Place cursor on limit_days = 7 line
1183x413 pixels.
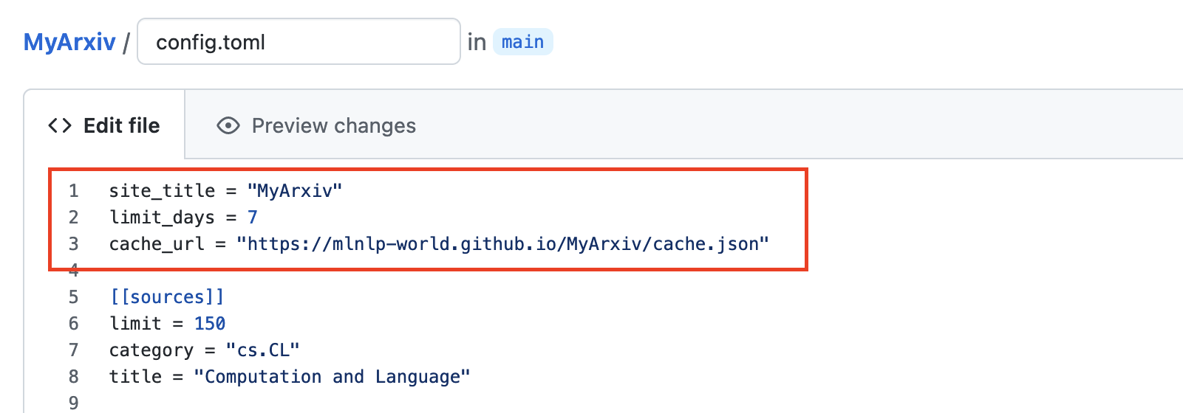(183, 218)
